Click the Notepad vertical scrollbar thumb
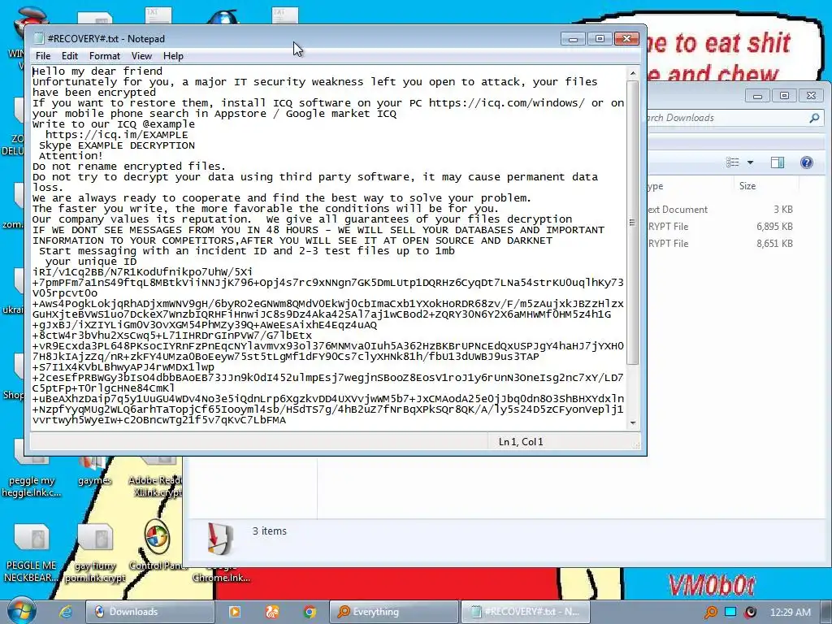Viewport: 832px width, 624px height. [x=632, y=223]
